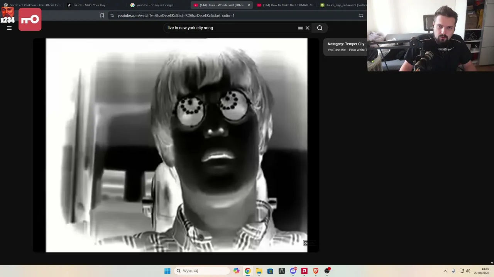Image resolution: width=494 pixels, height=277 pixels.
Task: Open the clock and date 18:59
Action: (482, 271)
